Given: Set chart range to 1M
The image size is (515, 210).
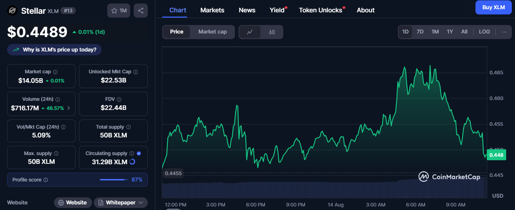Looking at the screenshot, I should click(435, 32).
